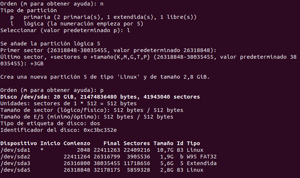Click the 'Tipo' column header
This screenshot has width=300, height=178.
coord(193,143)
